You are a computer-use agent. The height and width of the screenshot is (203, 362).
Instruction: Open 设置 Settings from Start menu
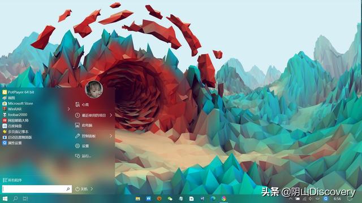(x=82, y=146)
